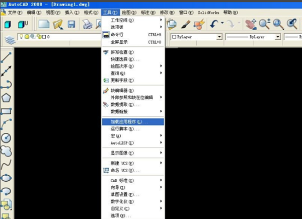Screen dimensions: 302x219
Task: Open the color control ByLayer dropdown
Action: pyautogui.click(x=193, y=37)
